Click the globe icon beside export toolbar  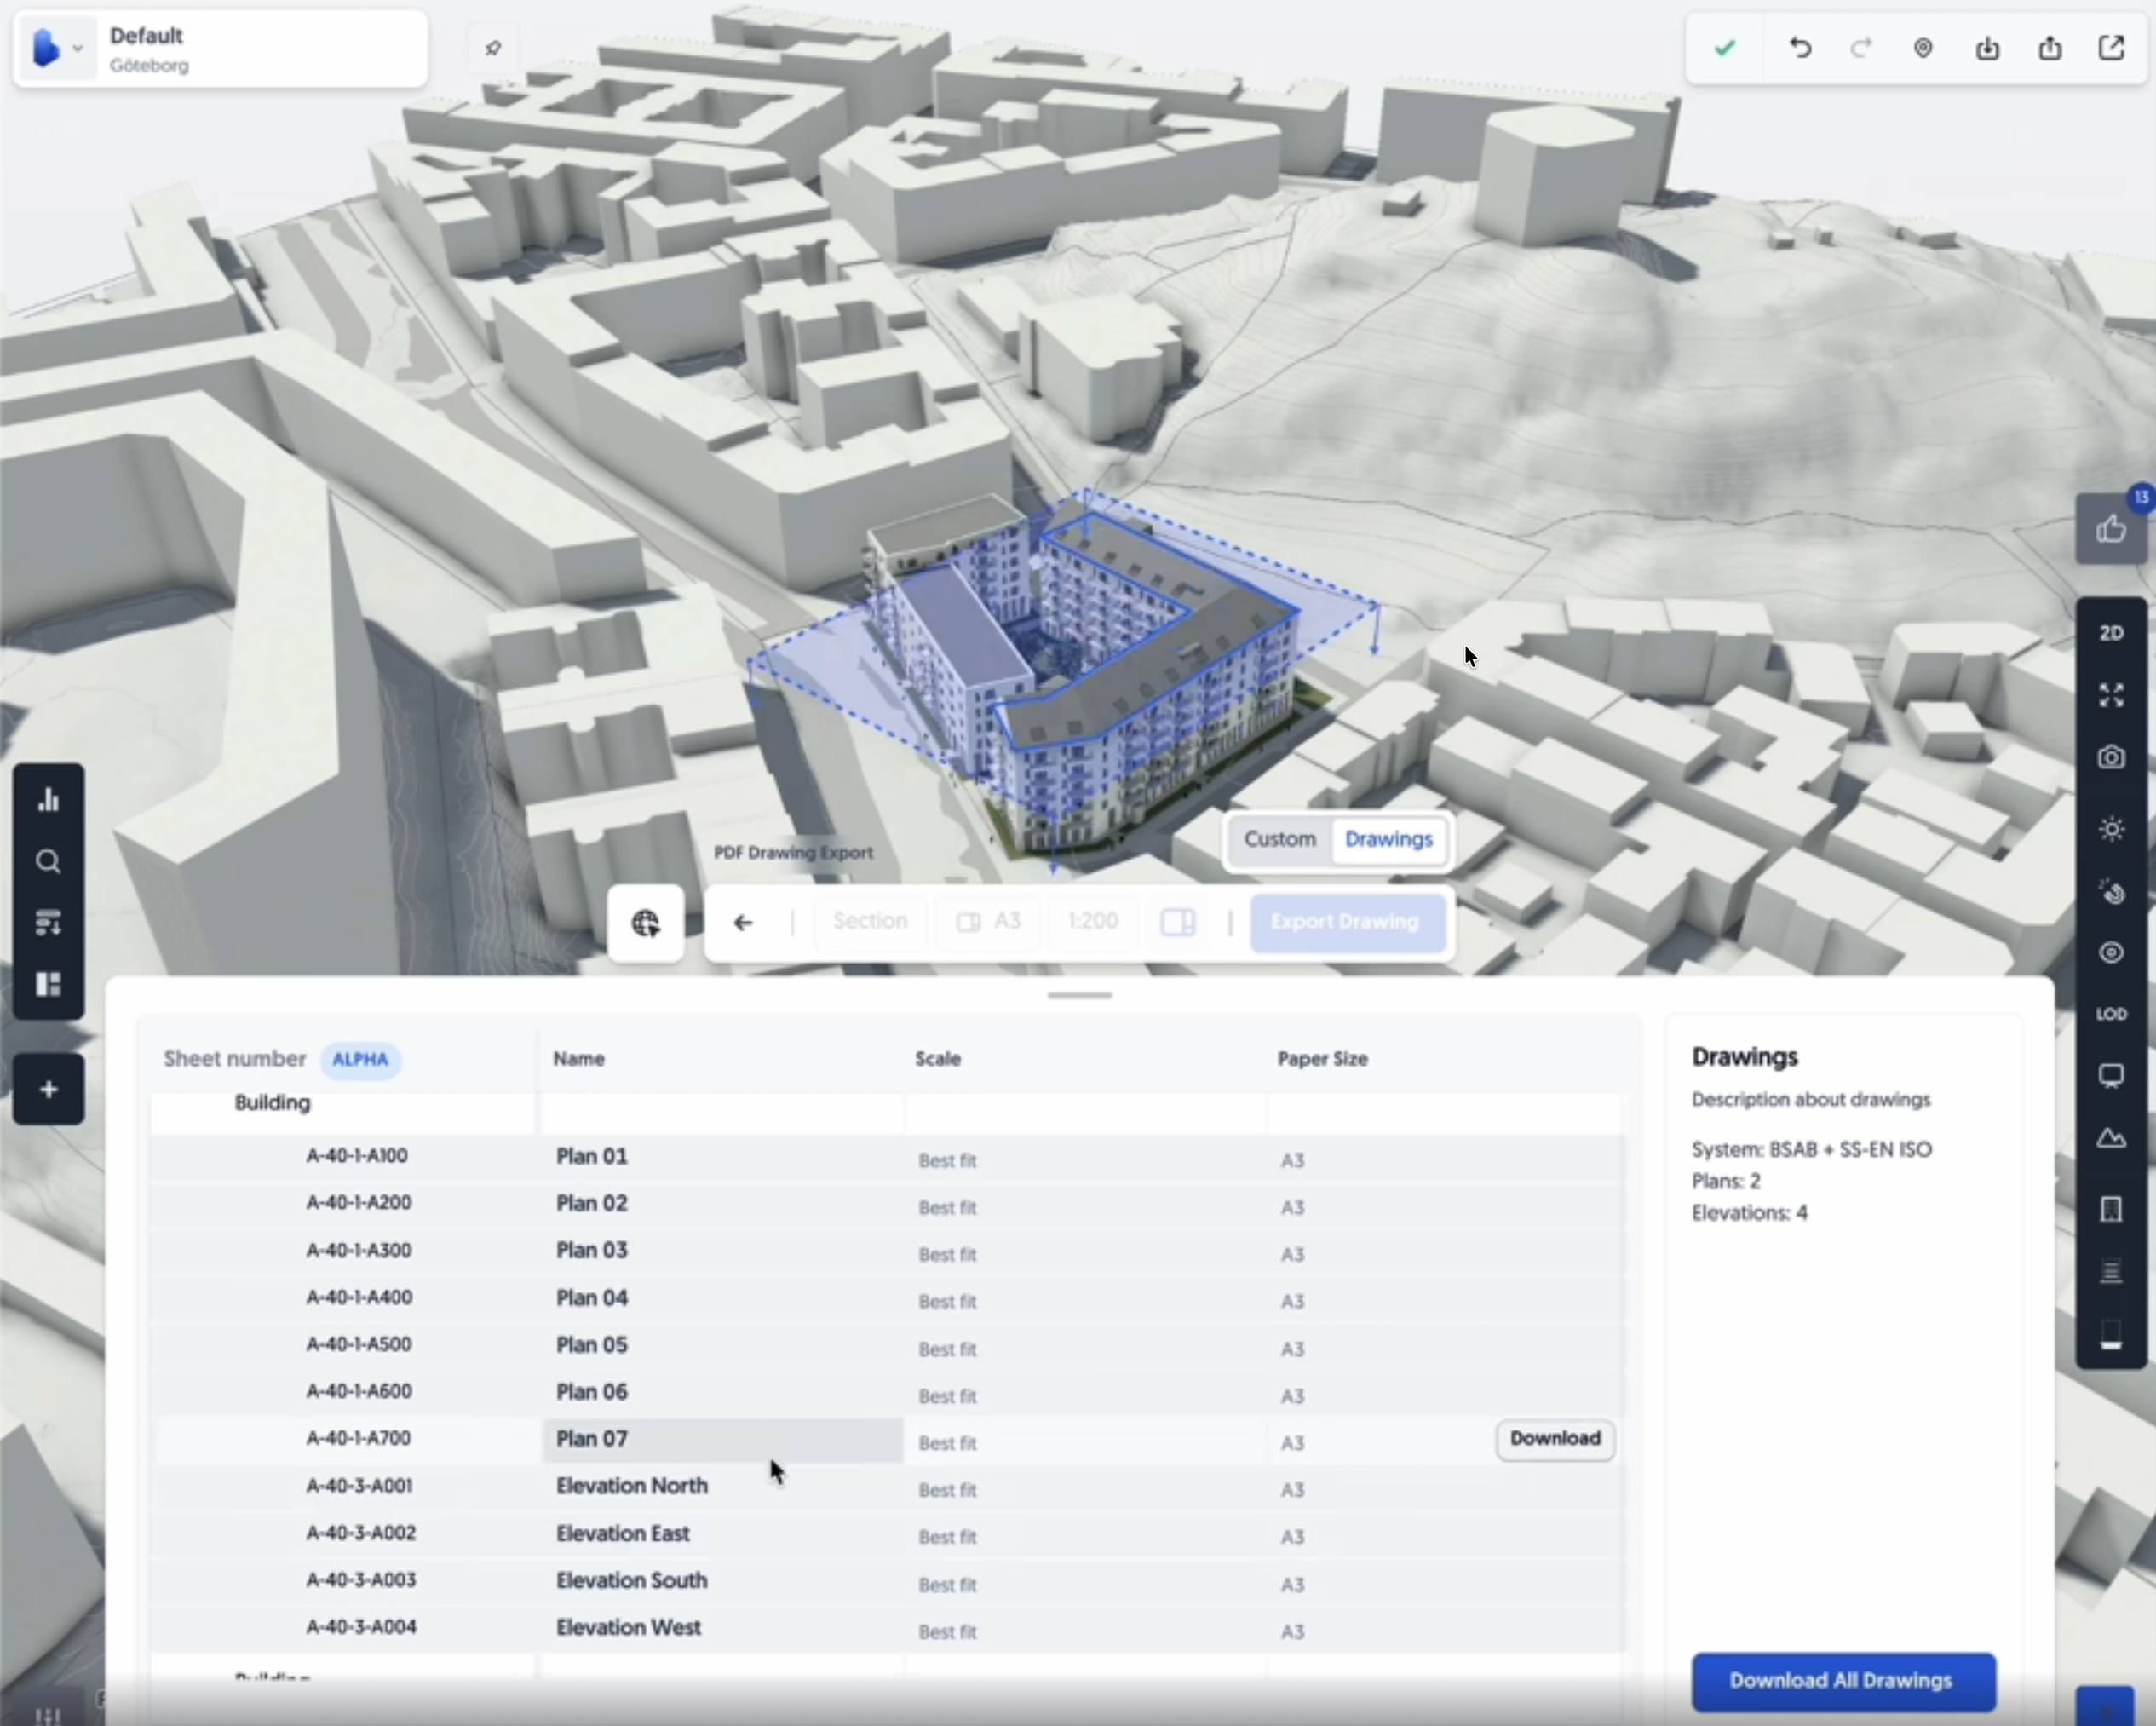[x=646, y=923]
